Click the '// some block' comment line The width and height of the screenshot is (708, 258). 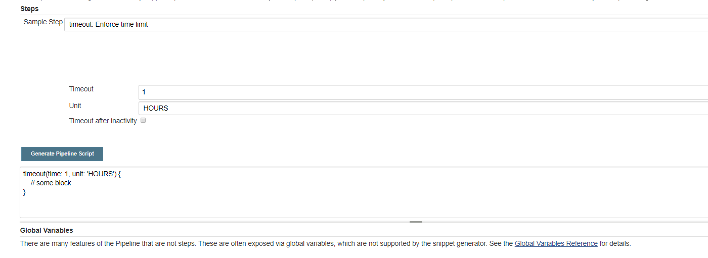point(51,183)
